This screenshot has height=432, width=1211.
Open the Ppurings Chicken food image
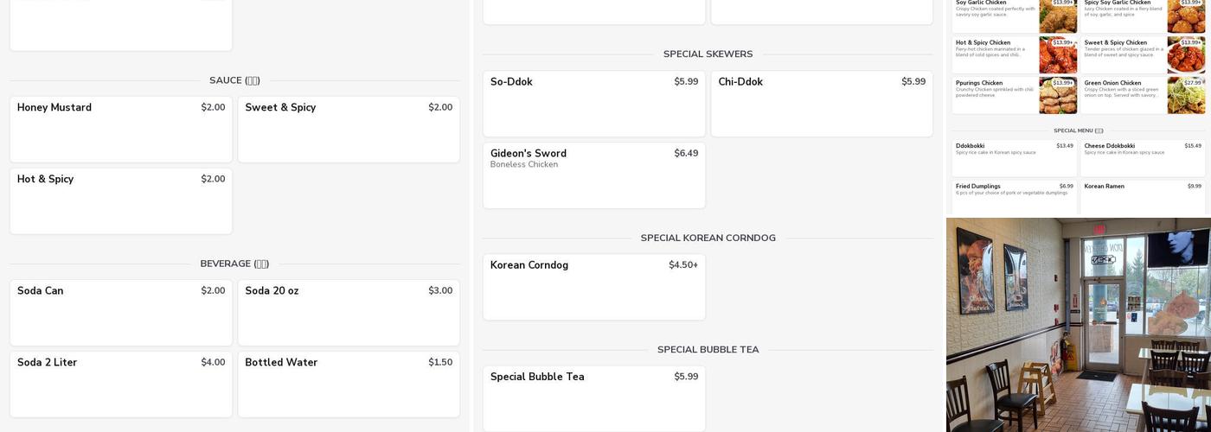click(x=1058, y=96)
